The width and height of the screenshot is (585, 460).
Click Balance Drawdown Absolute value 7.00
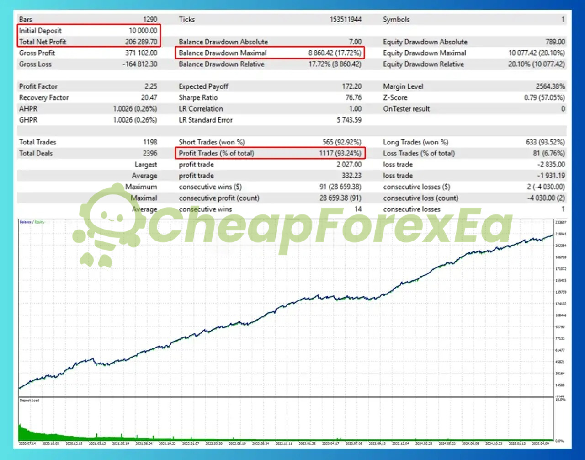click(355, 42)
